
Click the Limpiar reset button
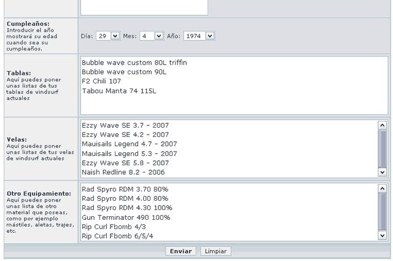(x=216, y=251)
